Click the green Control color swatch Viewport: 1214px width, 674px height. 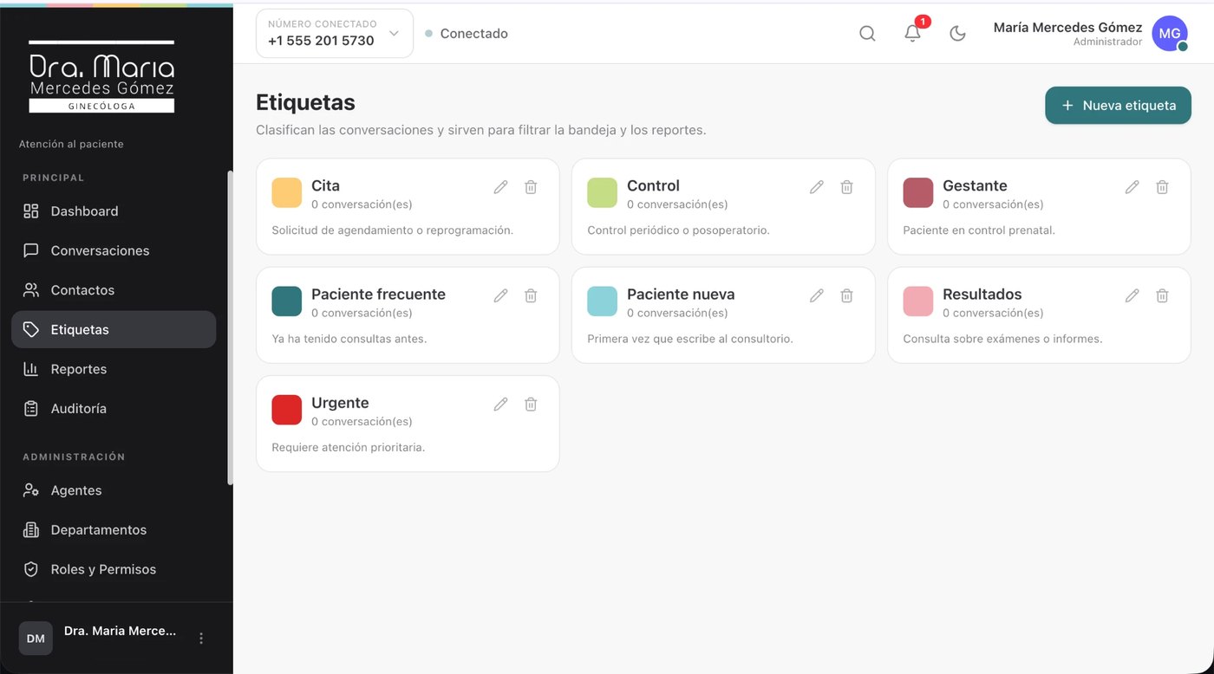[x=603, y=192]
